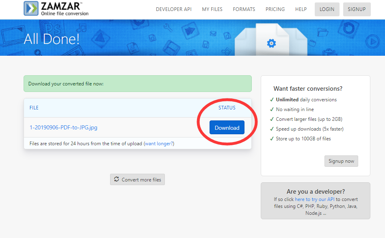This screenshot has width=385, height=238.
Task: Click the Zamzar logo icon
Action: [31, 9]
